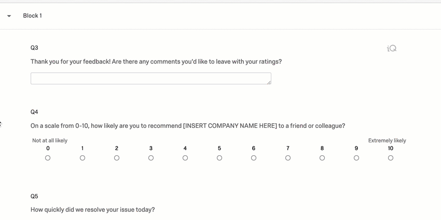Screen dimensions: 441x220
Task: Click the Q3 comments text box
Action: [150, 78]
